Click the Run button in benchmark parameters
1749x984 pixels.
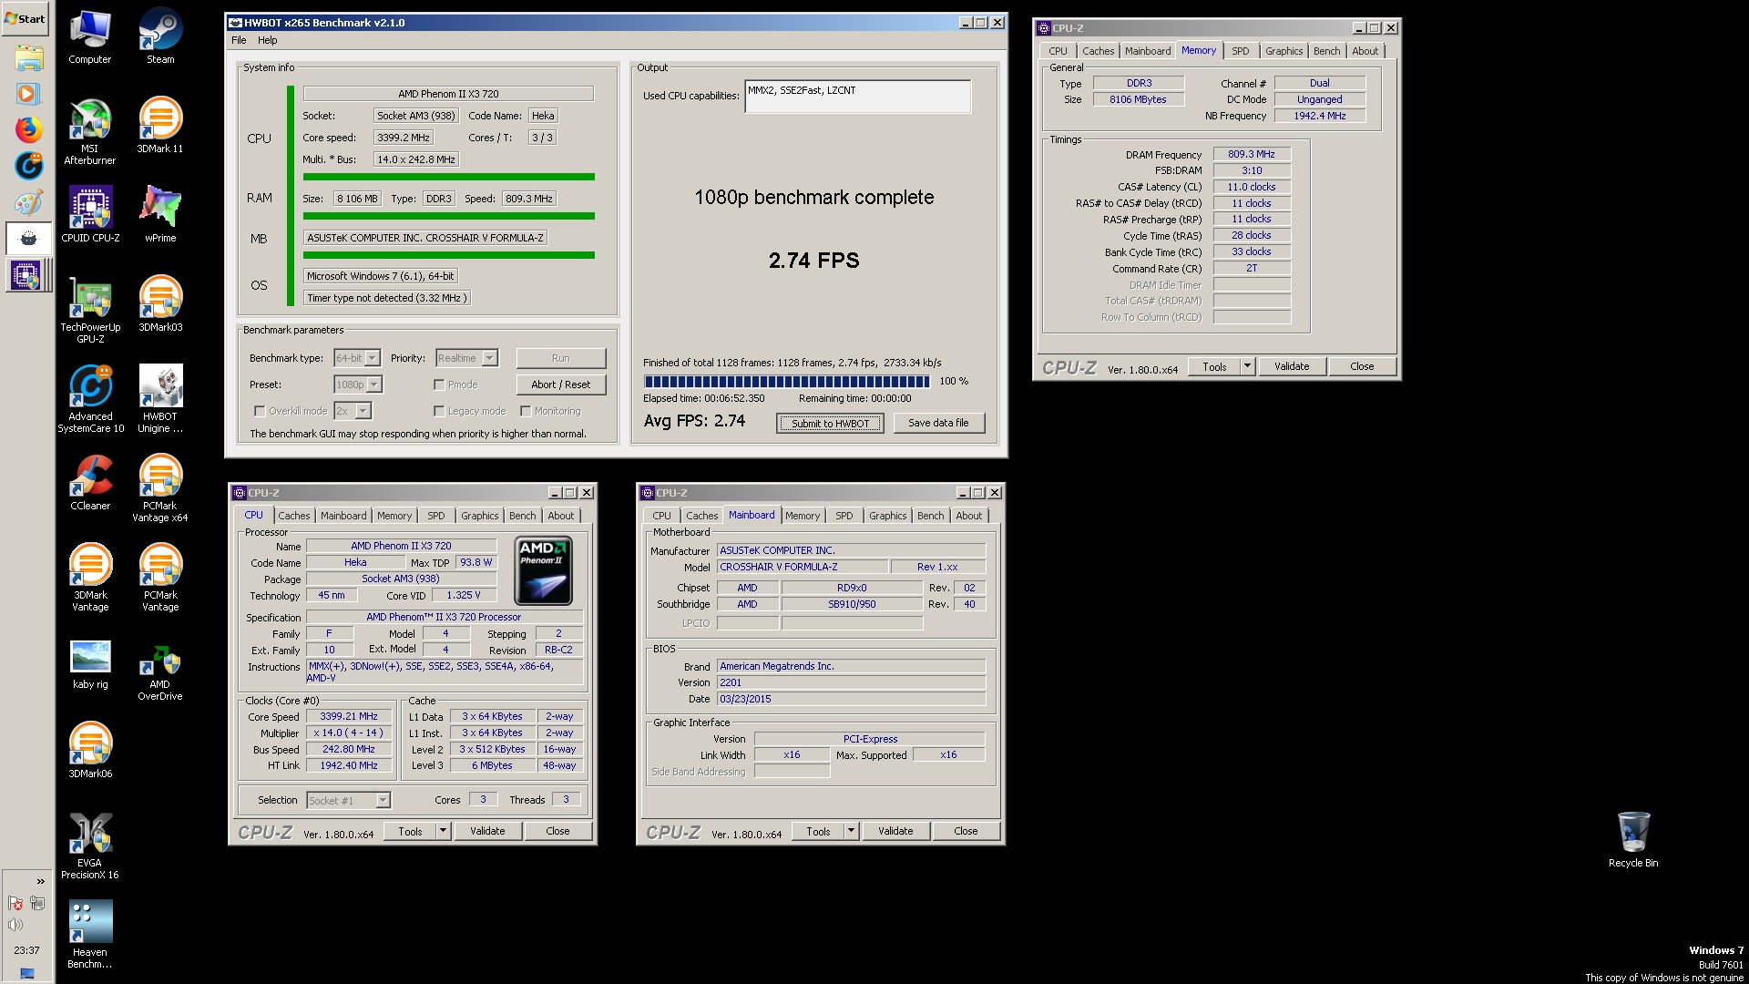(x=560, y=358)
